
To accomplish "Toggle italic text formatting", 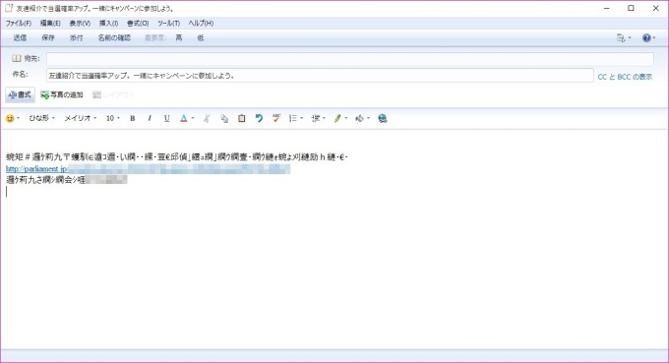I will click(150, 119).
